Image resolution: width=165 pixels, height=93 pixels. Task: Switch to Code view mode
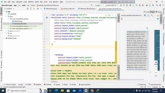(x=146, y=12)
